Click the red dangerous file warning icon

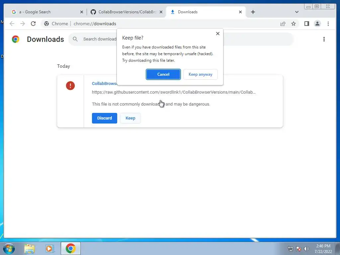point(70,86)
